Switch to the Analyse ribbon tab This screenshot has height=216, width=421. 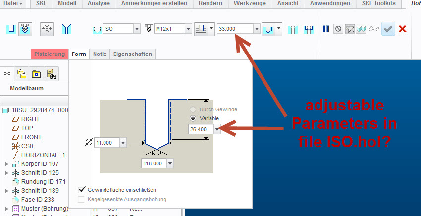(99, 3)
